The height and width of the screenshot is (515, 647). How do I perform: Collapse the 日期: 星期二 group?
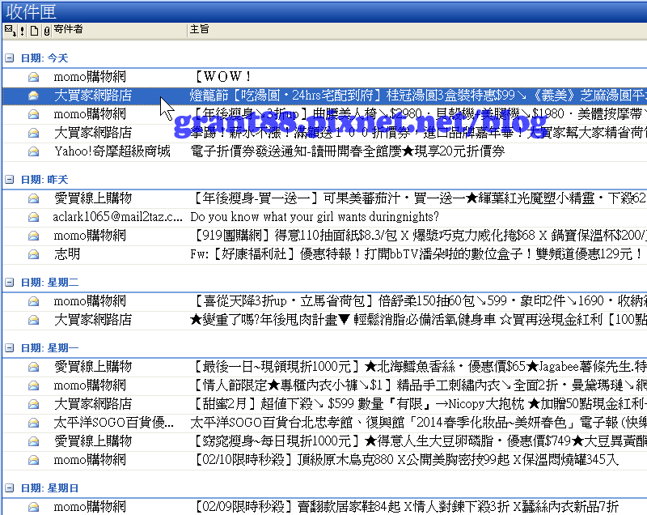point(10,283)
